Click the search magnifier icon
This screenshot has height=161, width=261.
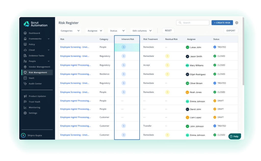click(180, 23)
